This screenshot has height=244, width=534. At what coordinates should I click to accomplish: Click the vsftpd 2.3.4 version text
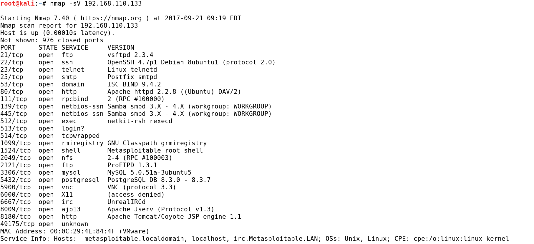click(x=130, y=55)
